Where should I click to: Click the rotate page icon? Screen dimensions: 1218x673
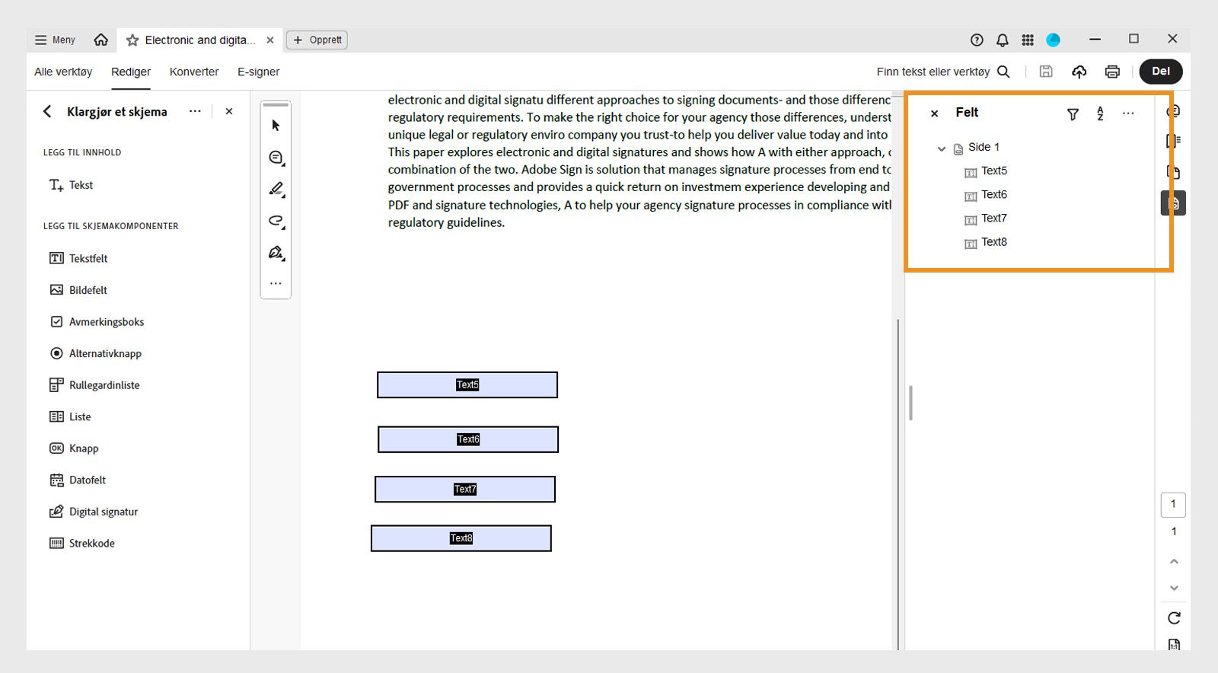pos(1174,617)
